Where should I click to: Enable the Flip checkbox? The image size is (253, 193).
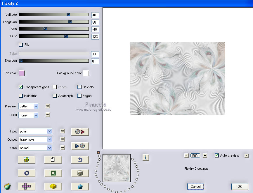pyautogui.click(x=21, y=45)
